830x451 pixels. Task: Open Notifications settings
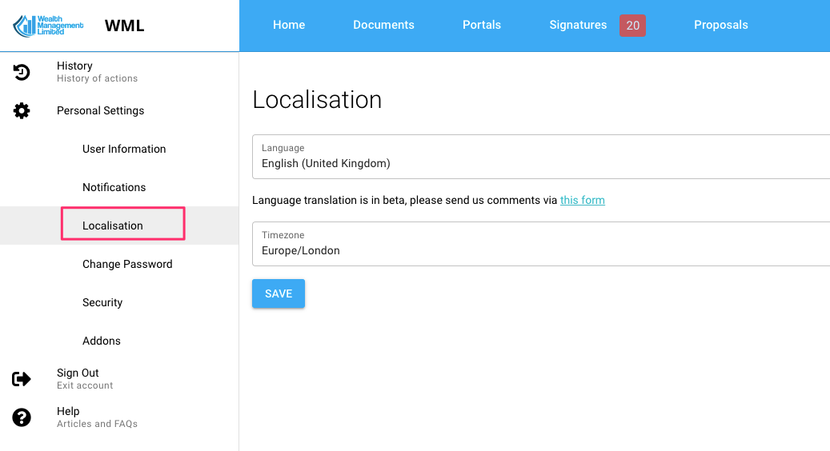[x=114, y=188]
